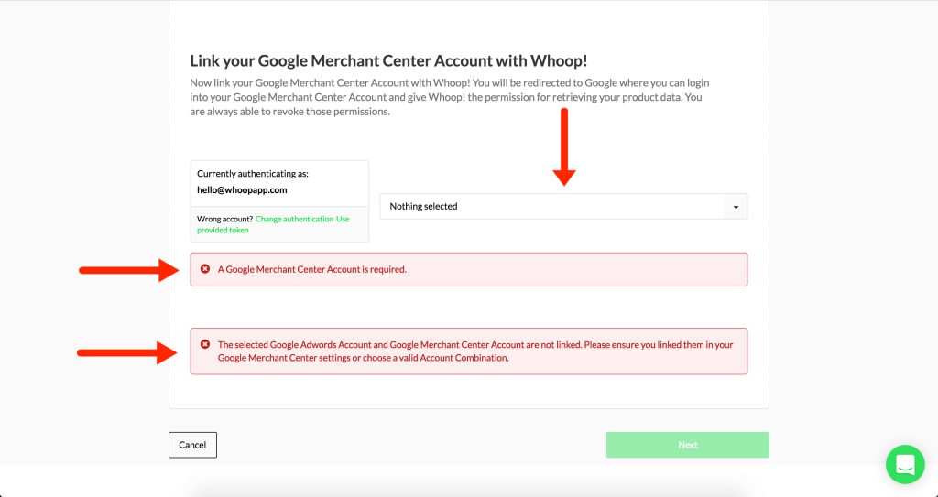
Task: Follow the Change authentication link
Action: coord(294,219)
